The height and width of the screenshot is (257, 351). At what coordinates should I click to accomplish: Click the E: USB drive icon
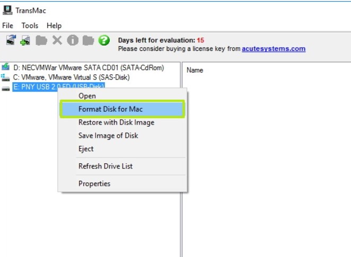click(x=6, y=88)
